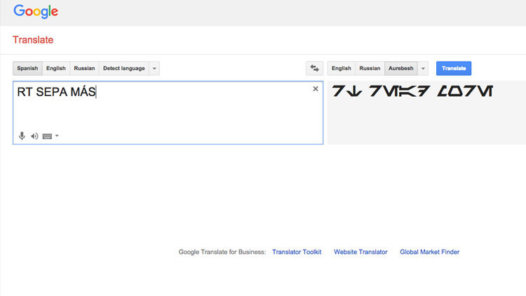Open the Translator Toolkit link

297,252
